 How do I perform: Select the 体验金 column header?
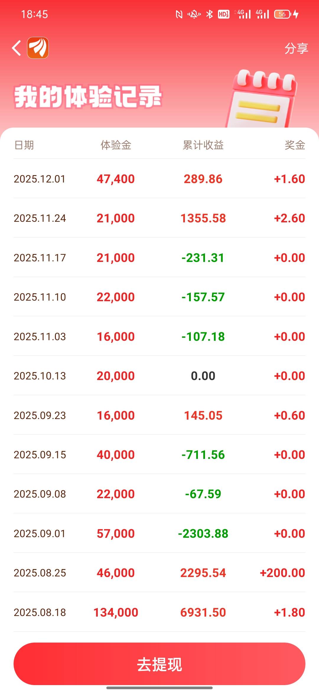point(116,145)
